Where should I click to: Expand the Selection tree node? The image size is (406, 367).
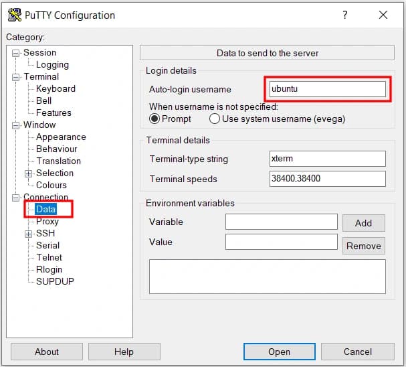point(29,173)
